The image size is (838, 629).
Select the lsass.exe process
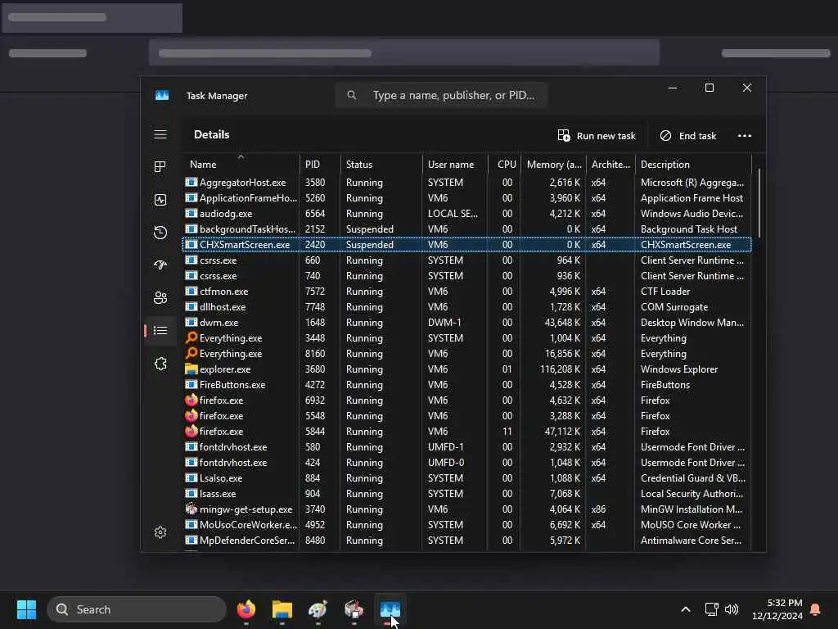(467, 493)
